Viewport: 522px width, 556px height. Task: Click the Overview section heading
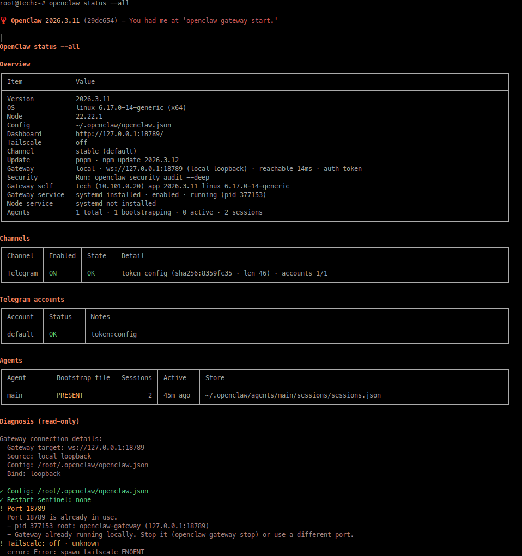click(x=15, y=64)
